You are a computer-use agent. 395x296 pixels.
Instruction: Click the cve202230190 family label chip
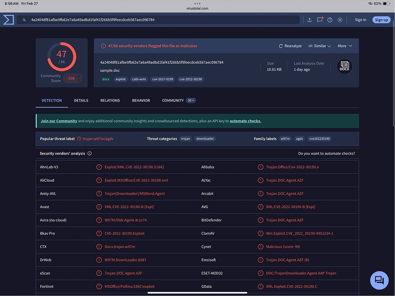[319, 139]
